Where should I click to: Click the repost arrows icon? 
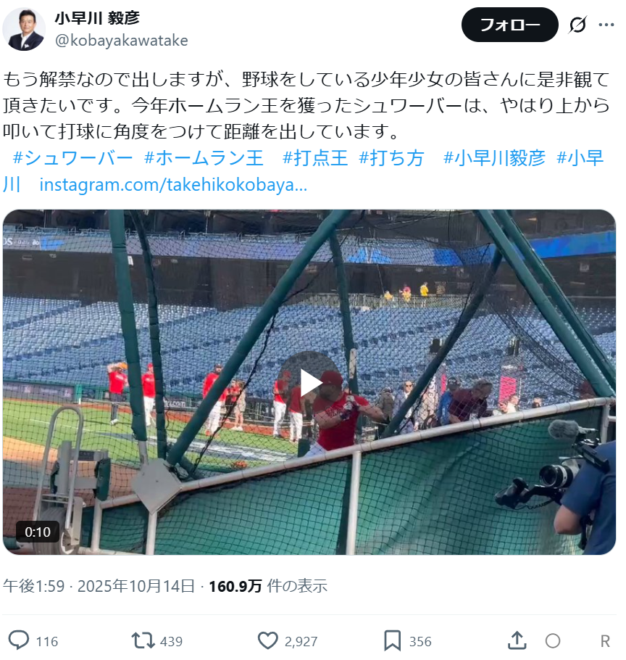click(x=143, y=640)
